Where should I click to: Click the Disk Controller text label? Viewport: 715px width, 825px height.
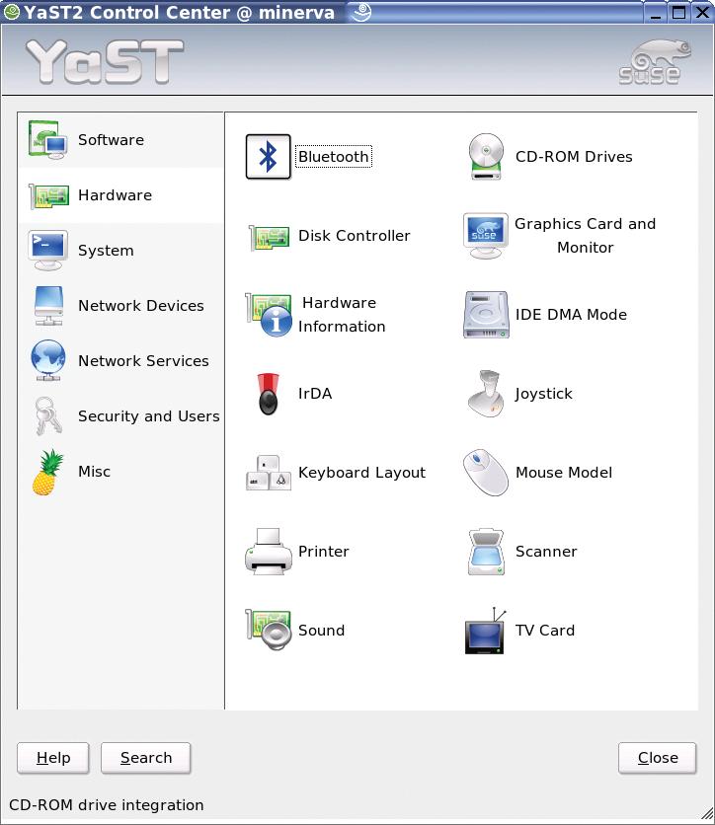coord(354,236)
